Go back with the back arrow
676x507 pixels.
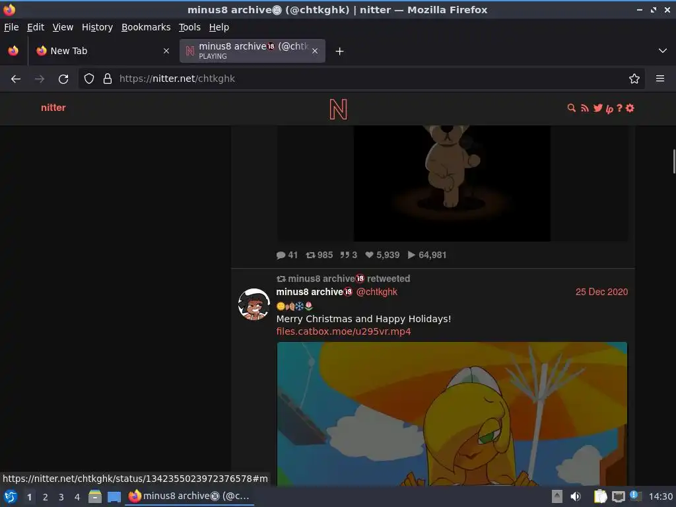[16, 79]
